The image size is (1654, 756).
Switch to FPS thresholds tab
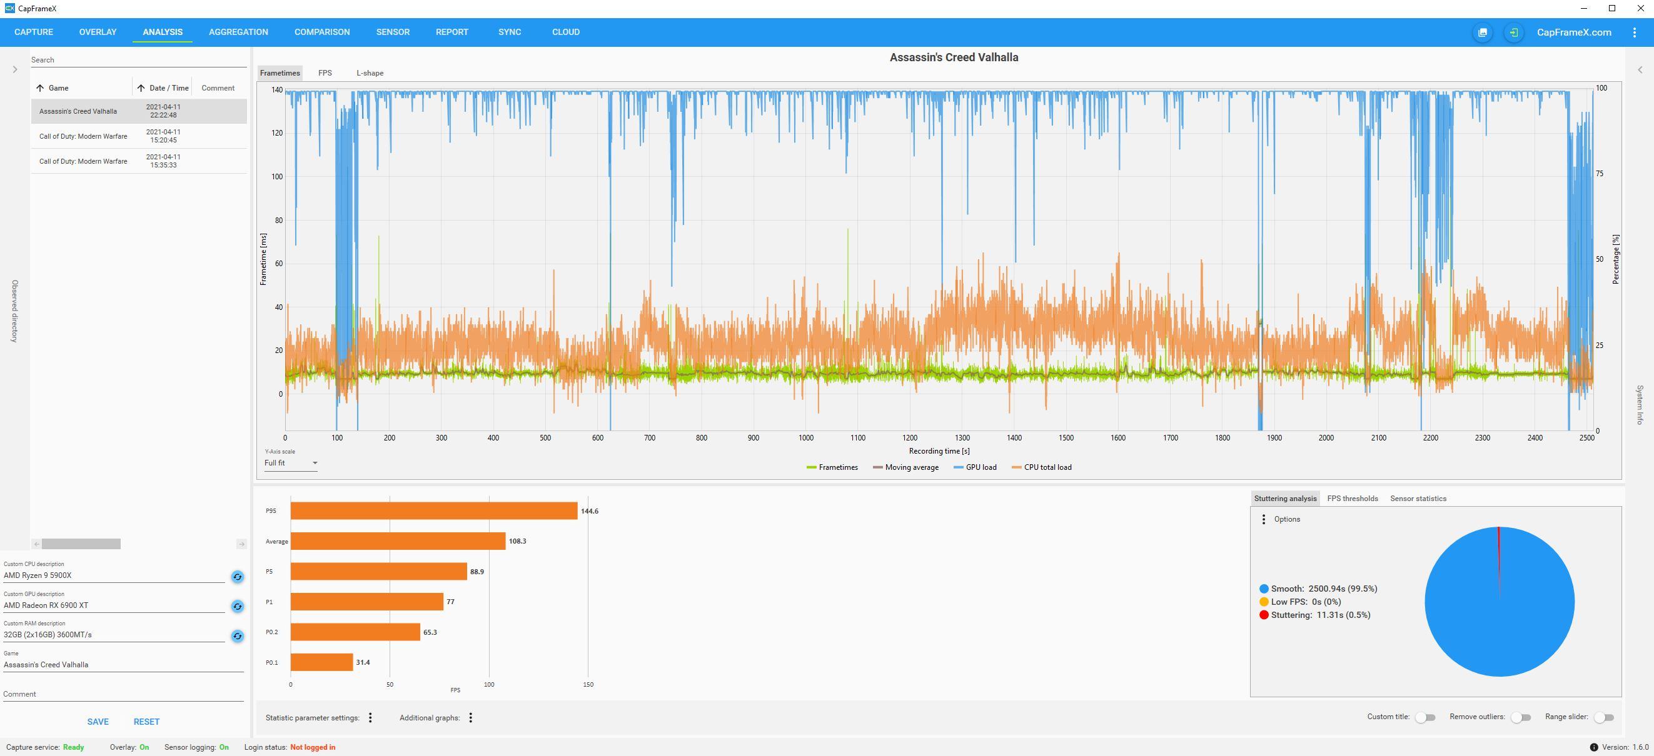[x=1352, y=499]
